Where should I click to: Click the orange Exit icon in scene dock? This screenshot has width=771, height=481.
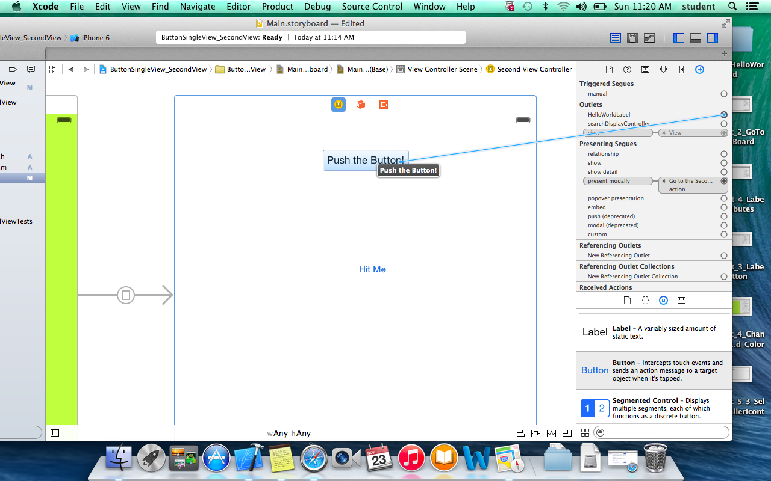point(384,105)
